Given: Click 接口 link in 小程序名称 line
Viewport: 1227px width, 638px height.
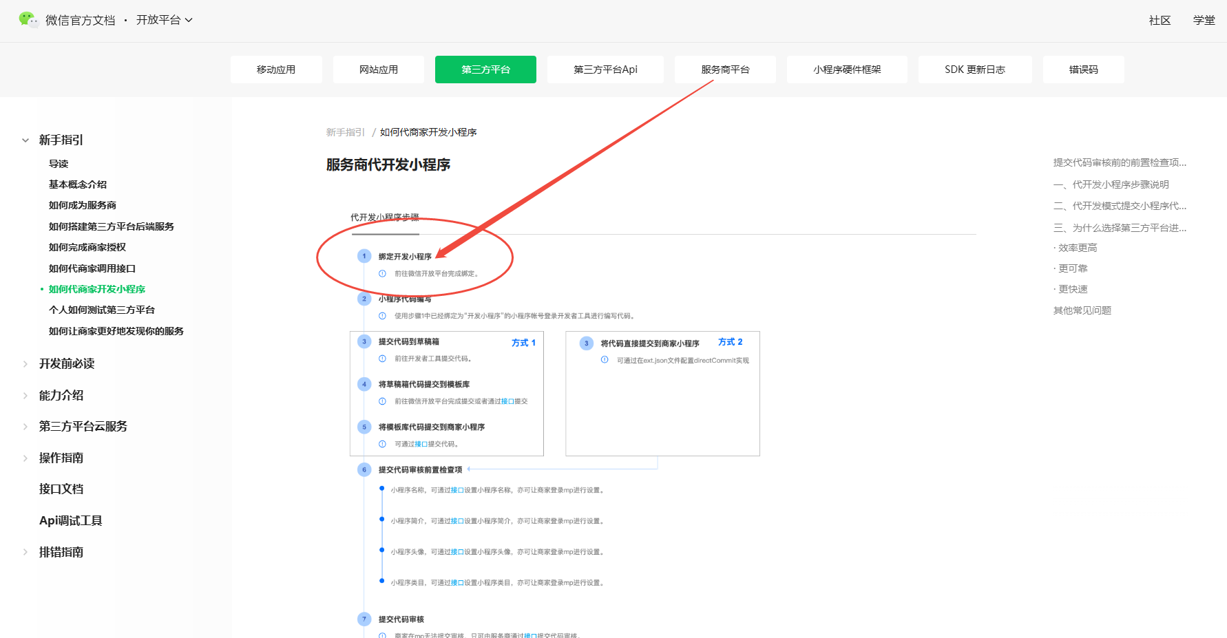Looking at the screenshot, I should pyautogui.click(x=457, y=490).
